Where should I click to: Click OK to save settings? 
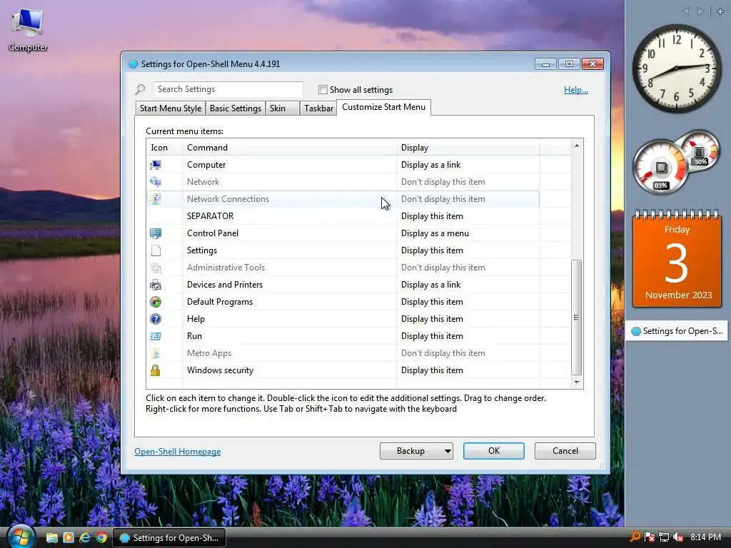point(494,451)
